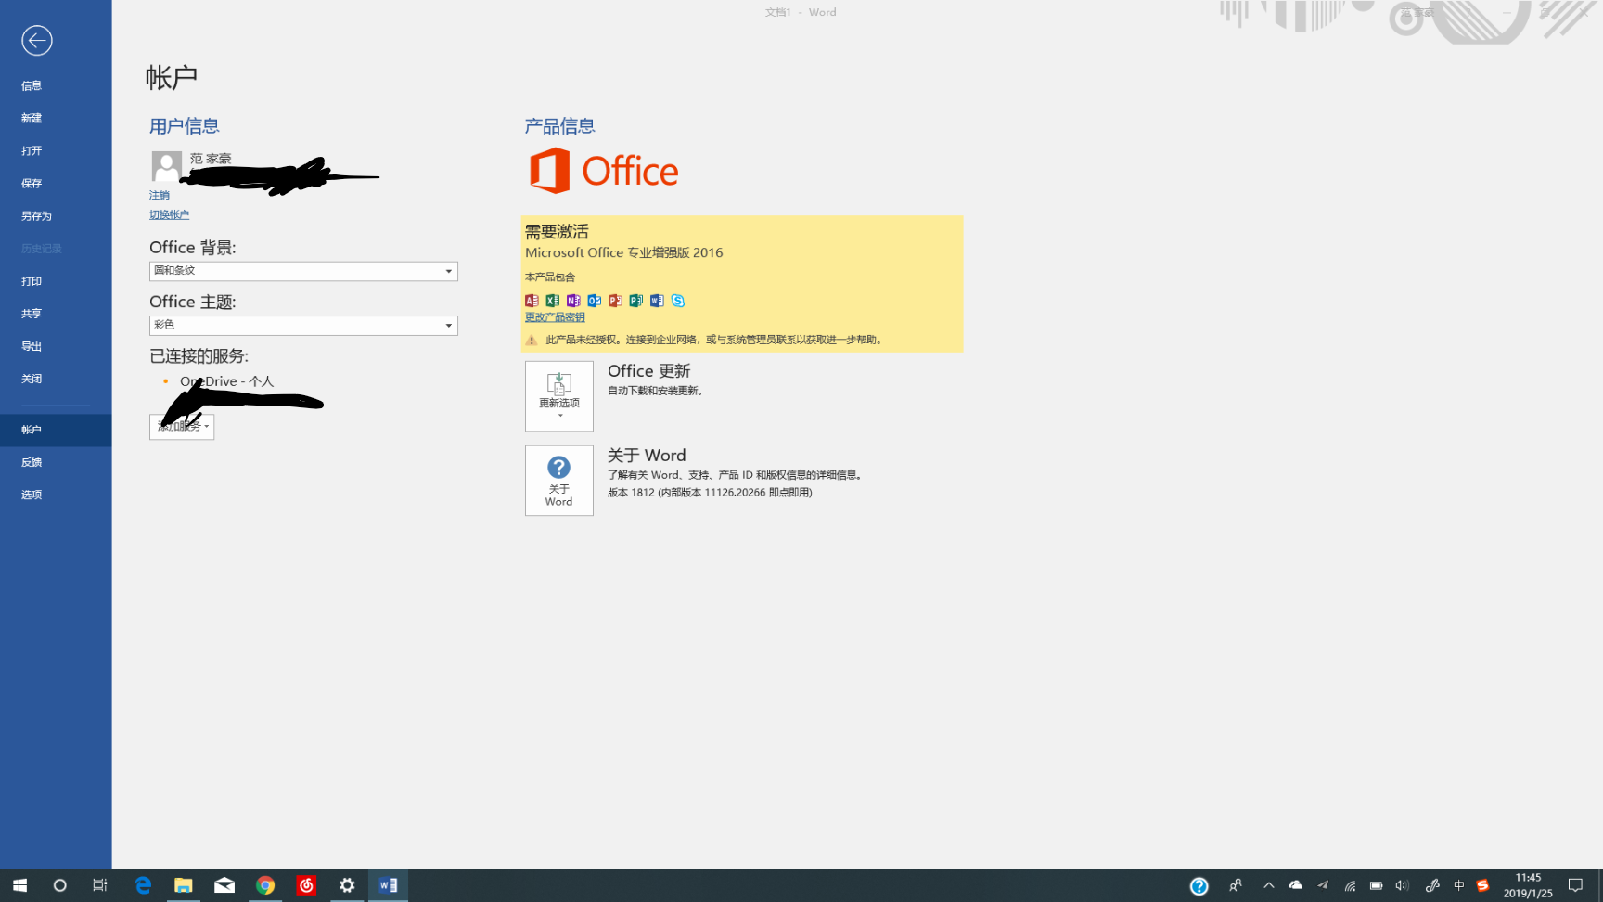This screenshot has width=1603, height=902.
Task: Open the clock showing 11:45
Action: coord(1528,885)
